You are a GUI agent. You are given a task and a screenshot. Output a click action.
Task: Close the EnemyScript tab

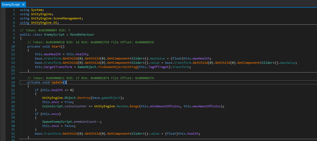[x=23, y=5]
